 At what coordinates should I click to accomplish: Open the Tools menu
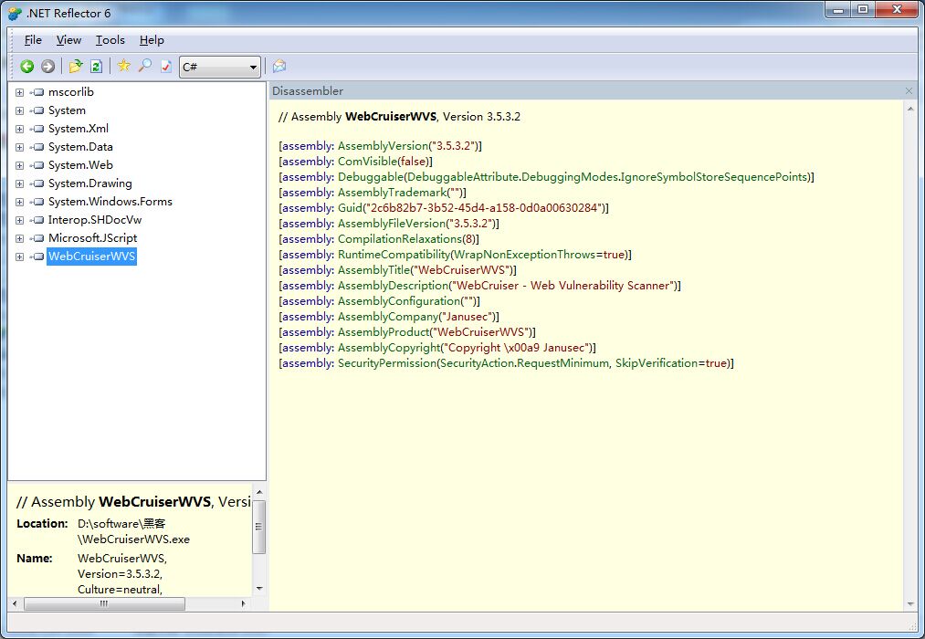click(x=110, y=40)
